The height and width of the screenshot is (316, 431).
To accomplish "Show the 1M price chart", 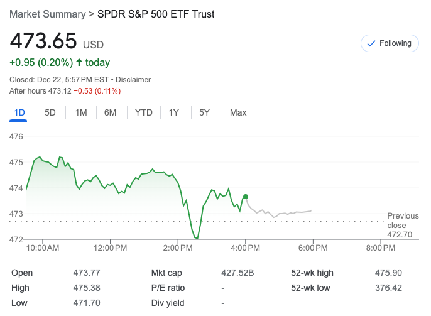I will point(81,112).
